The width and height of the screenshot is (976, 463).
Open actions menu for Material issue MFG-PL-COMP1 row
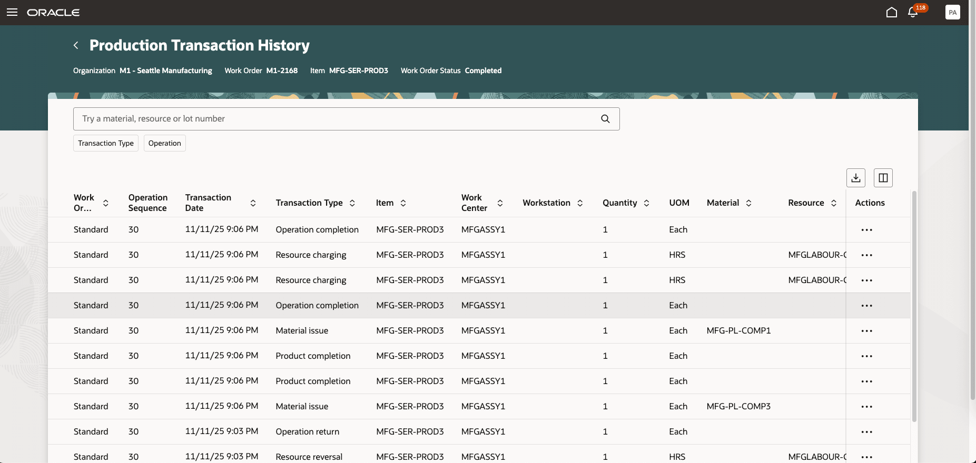tap(866, 331)
